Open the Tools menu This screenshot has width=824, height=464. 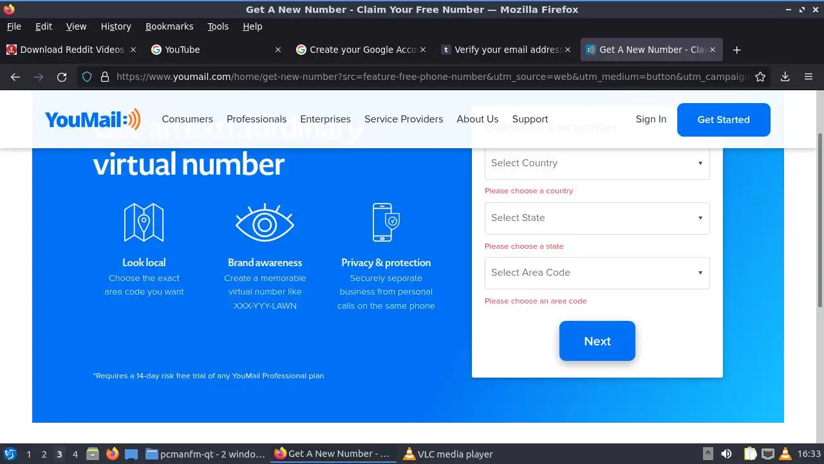point(218,26)
